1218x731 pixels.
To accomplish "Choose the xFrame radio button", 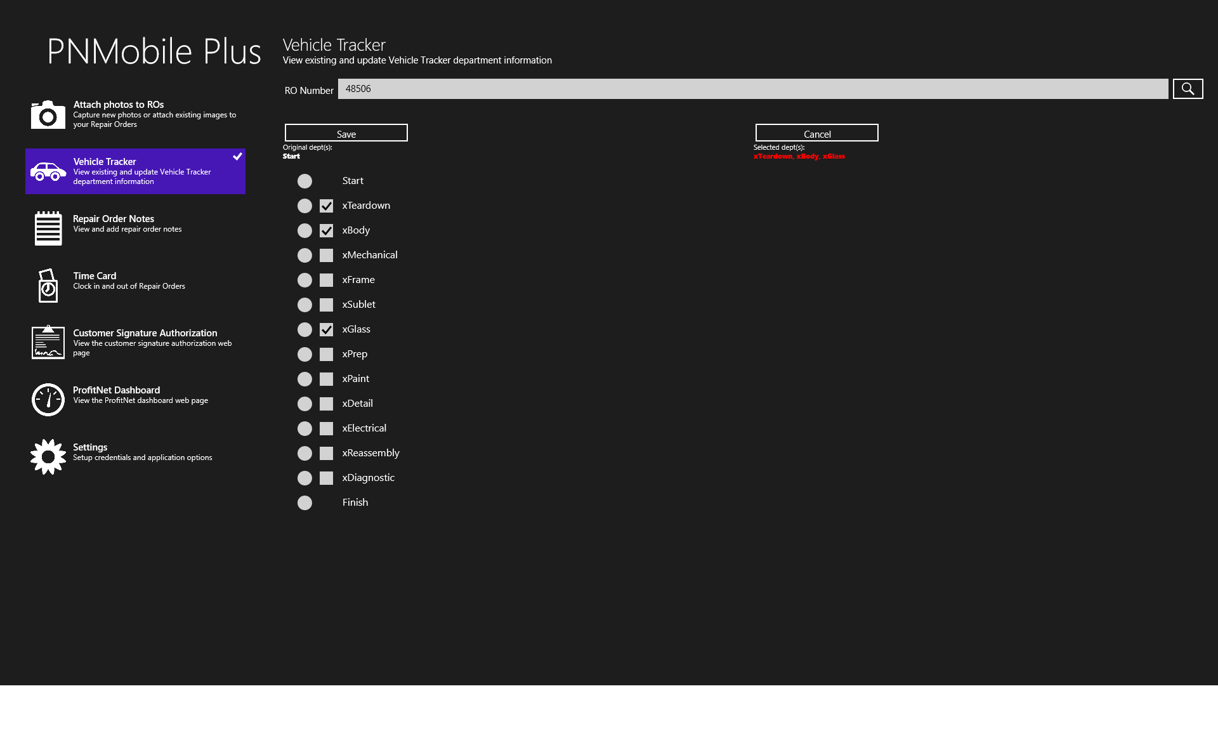I will click(x=304, y=280).
